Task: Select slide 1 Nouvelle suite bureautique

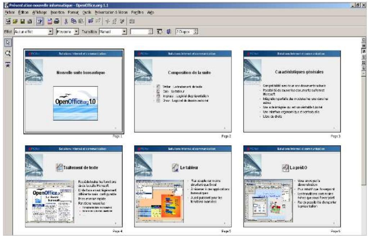Action: (74, 91)
